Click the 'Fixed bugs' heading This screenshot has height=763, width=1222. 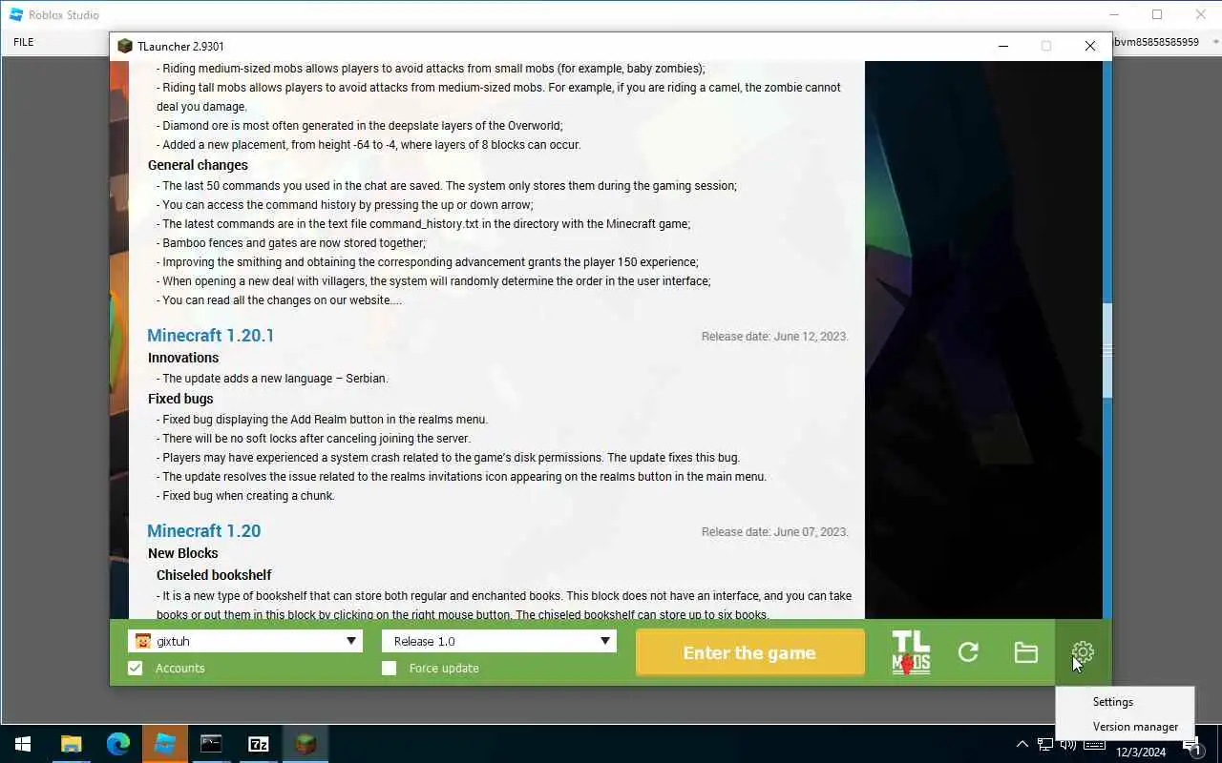(x=180, y=399)
